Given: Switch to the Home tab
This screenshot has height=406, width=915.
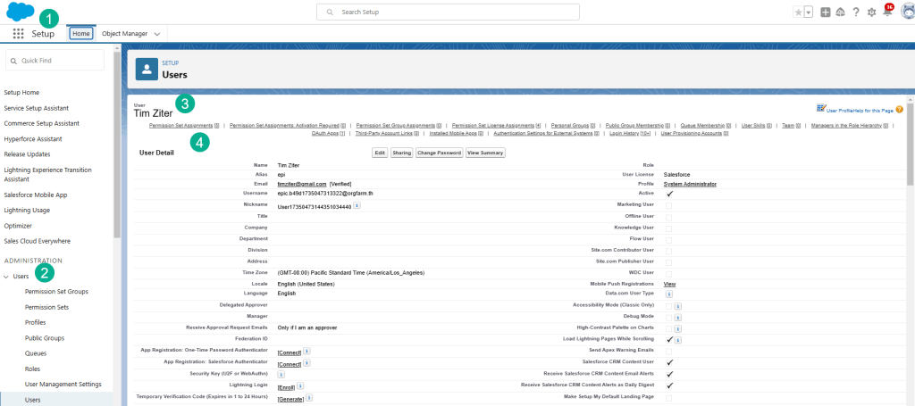Looking at the screenshot, I should click(x=80, y=33).
